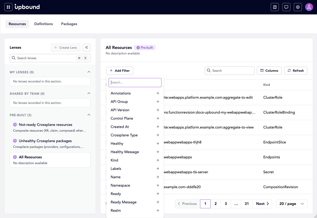Click plus icon next to Control Plane
The image size is (317, 218).
158,118
